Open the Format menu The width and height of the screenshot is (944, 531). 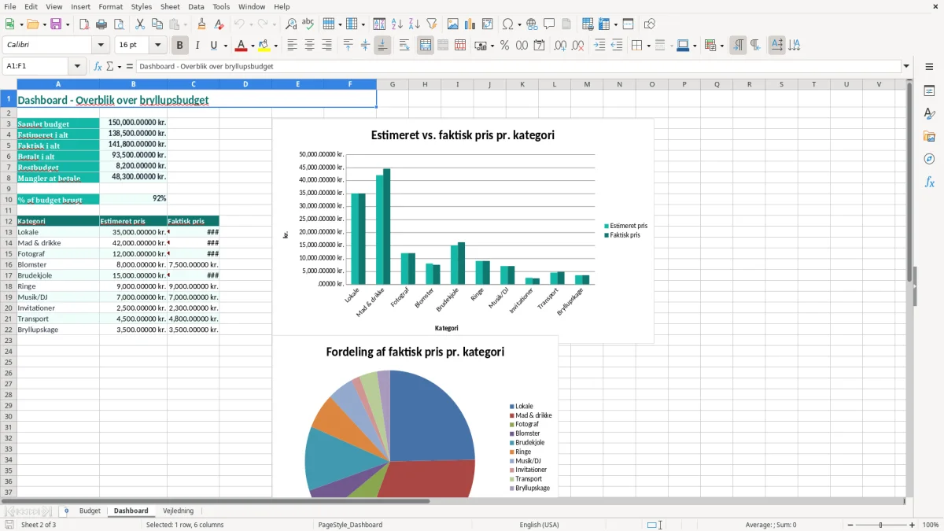coord(110,6)
